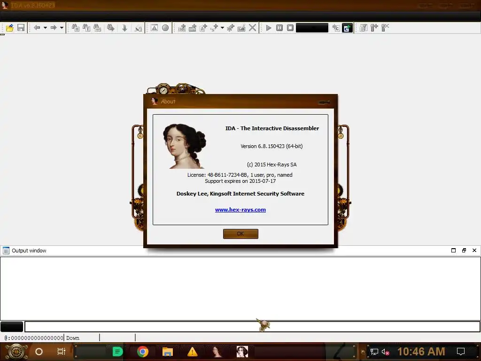Click the @:0000000000000000 address status
The width and height of the screenshot is (481, 361).
point(34,338)
